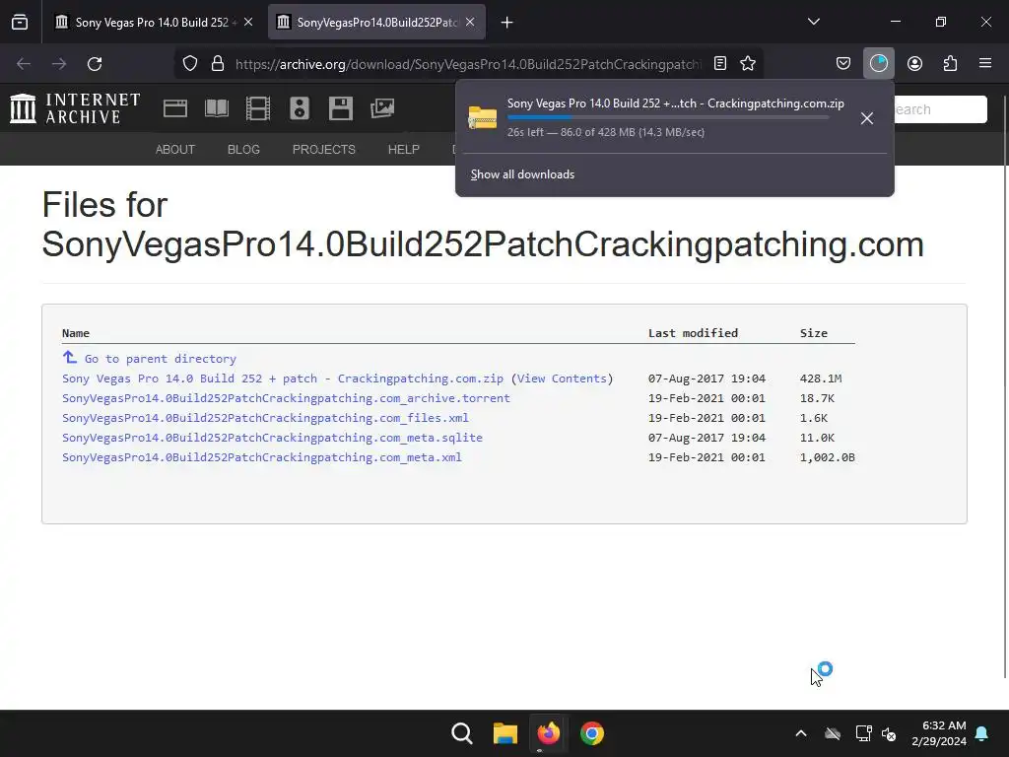Select the 428.1M size value

point(821,378)
